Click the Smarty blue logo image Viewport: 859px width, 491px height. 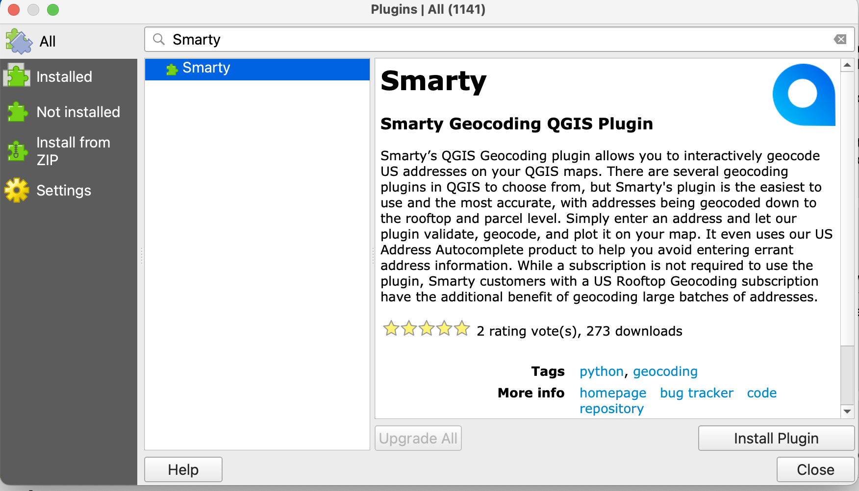tap(803, 94)
